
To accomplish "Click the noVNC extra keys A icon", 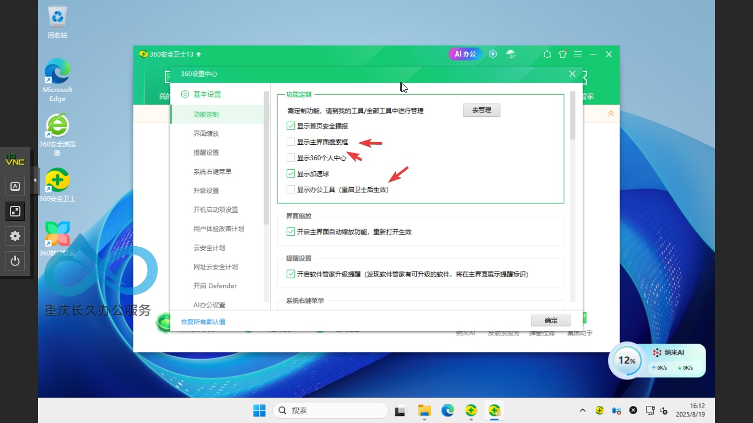I will (x=15, y=186).
